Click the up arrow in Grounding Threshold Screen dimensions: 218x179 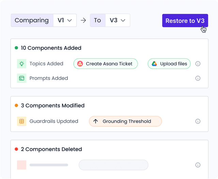click(x=96, y=121)
